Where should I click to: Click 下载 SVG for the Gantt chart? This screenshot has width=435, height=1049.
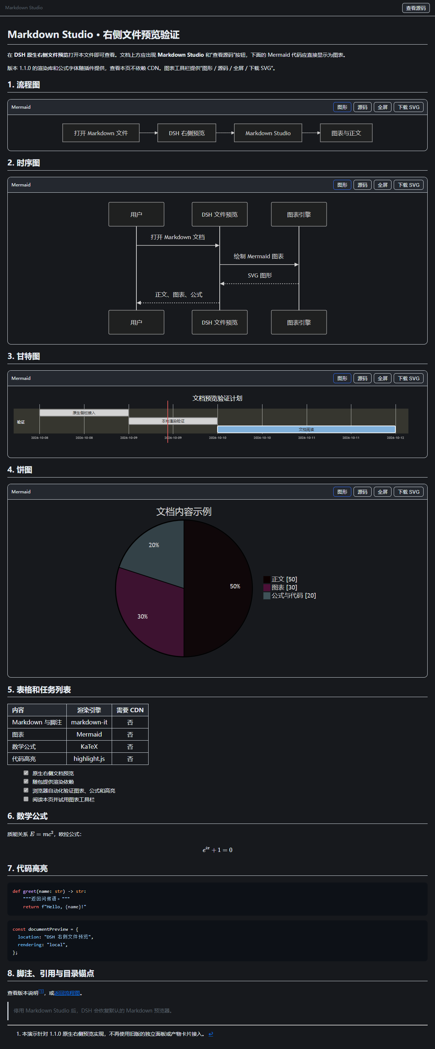tap(408, 378)
